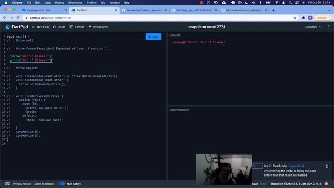Expand the Samples dropdown
The height and width of the screenshot is (188, 334).
click(313, 27)
